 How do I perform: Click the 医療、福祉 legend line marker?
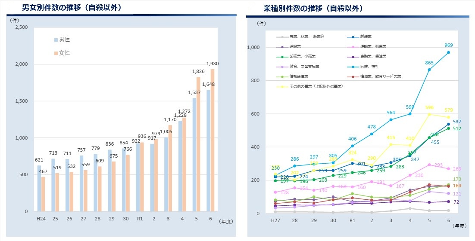coord(353,67)
